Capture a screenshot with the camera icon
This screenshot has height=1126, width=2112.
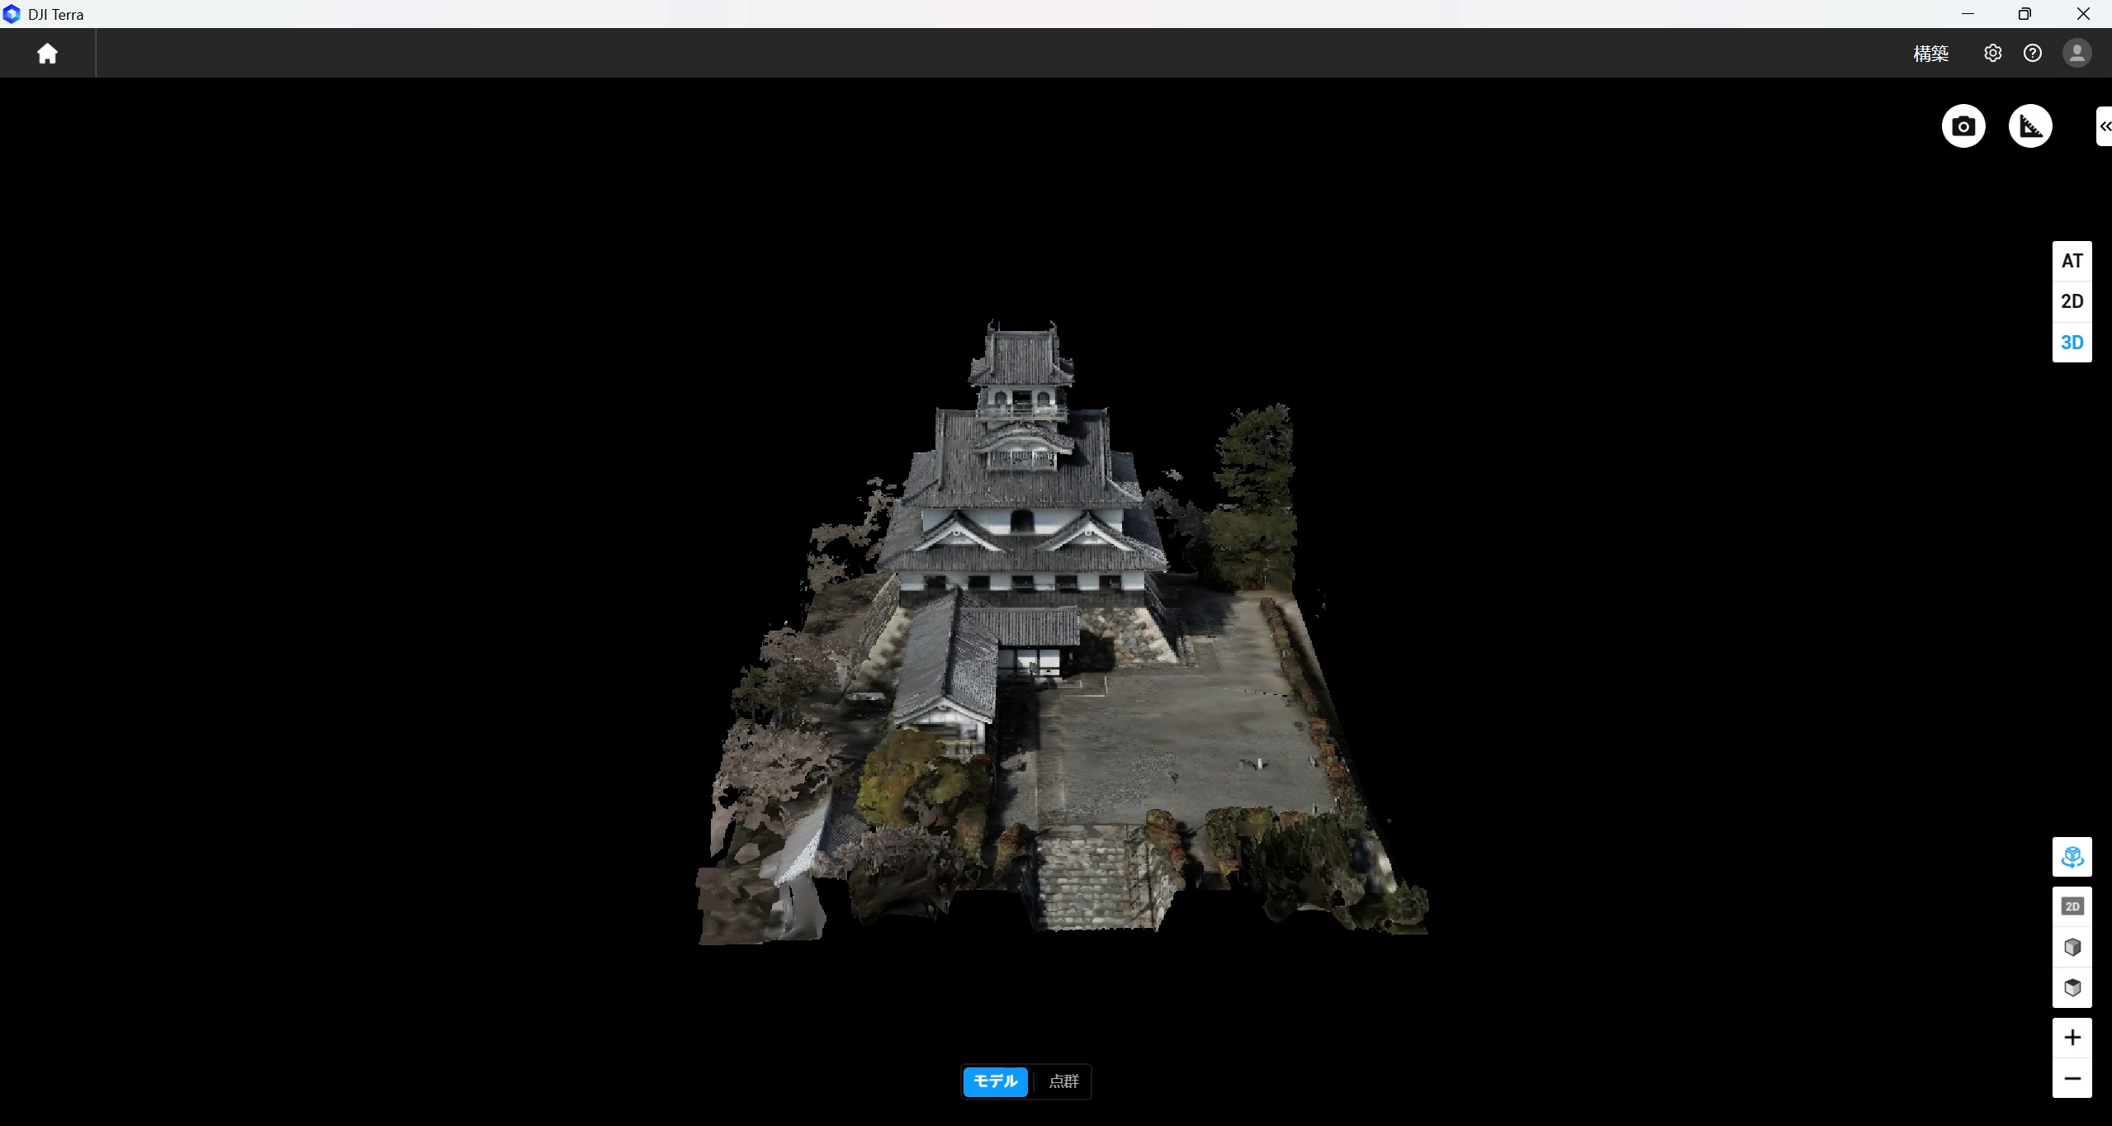pyautogui.click(x=1963, y=126)
